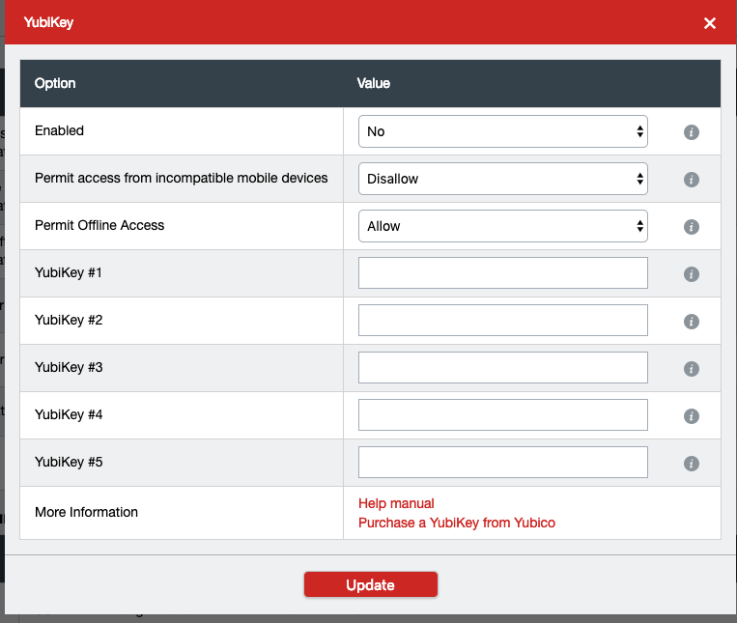Open the Enabled dropdown showing No
737x623 pixels.
[503, 131]
